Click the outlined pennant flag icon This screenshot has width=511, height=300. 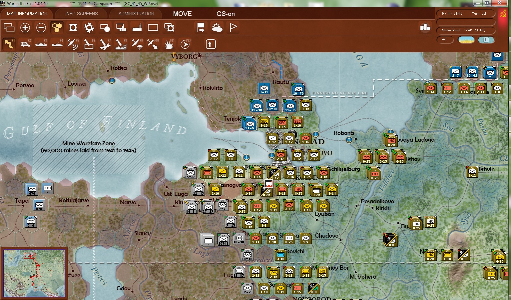(x=233, y=28)
